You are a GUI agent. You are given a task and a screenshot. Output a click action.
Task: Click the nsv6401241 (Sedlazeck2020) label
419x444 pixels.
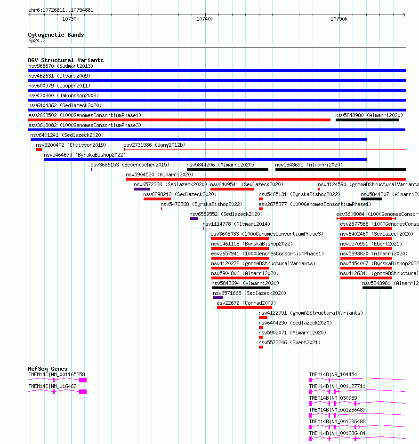67,135
